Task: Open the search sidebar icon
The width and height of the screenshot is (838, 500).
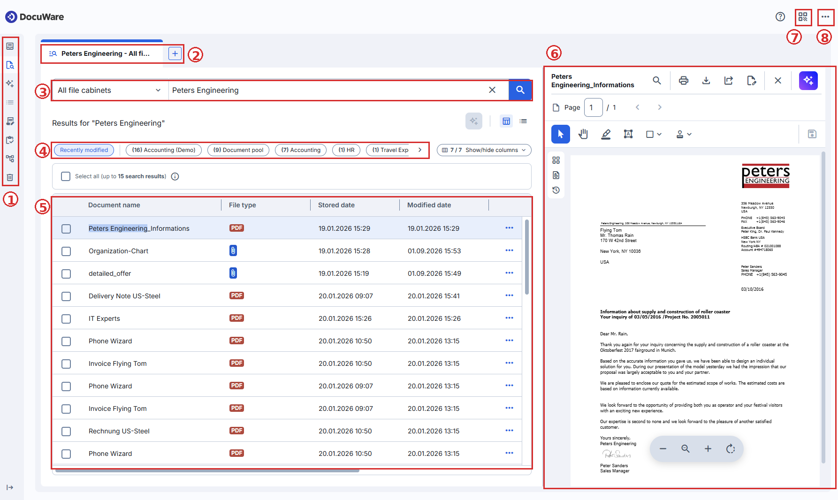Action: tap(10, 65)
